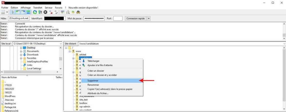286x112 pixels.
Task: Open the Serveur menu
Action: point(49,8)
